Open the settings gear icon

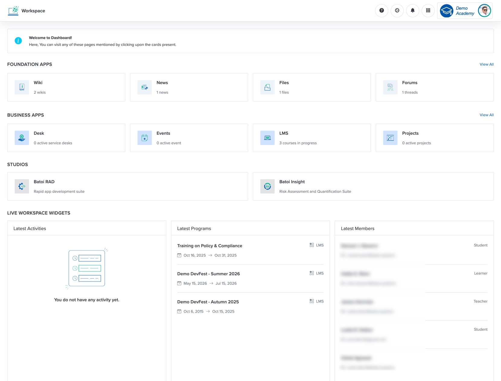pos(397,11)
